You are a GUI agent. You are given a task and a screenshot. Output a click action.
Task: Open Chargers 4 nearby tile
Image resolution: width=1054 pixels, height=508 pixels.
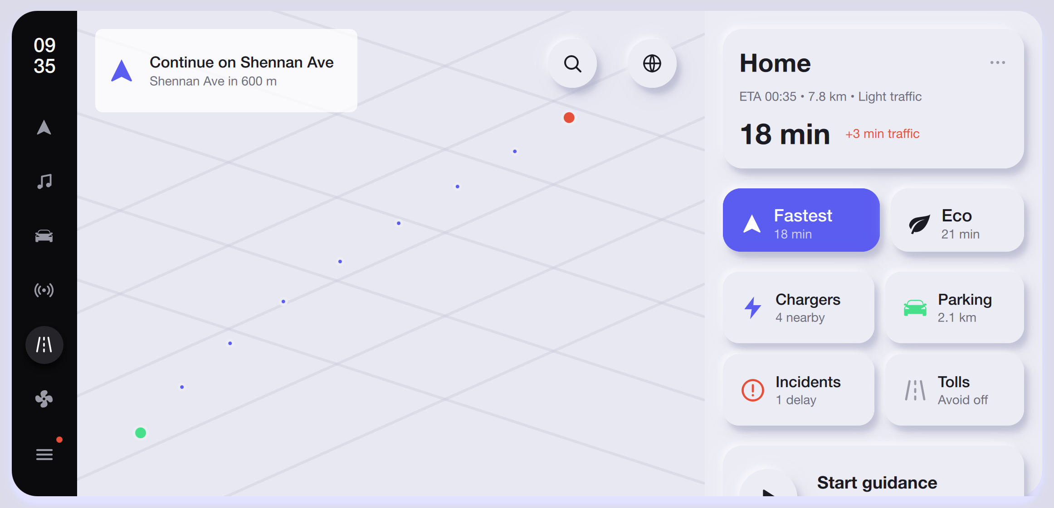[799, 307]
